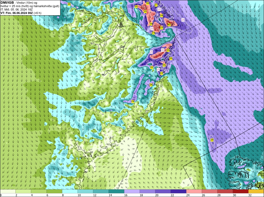The image size is (264, 197).
Task: Pick the orange swatch above 32 m/s
Action: point(256,191)
